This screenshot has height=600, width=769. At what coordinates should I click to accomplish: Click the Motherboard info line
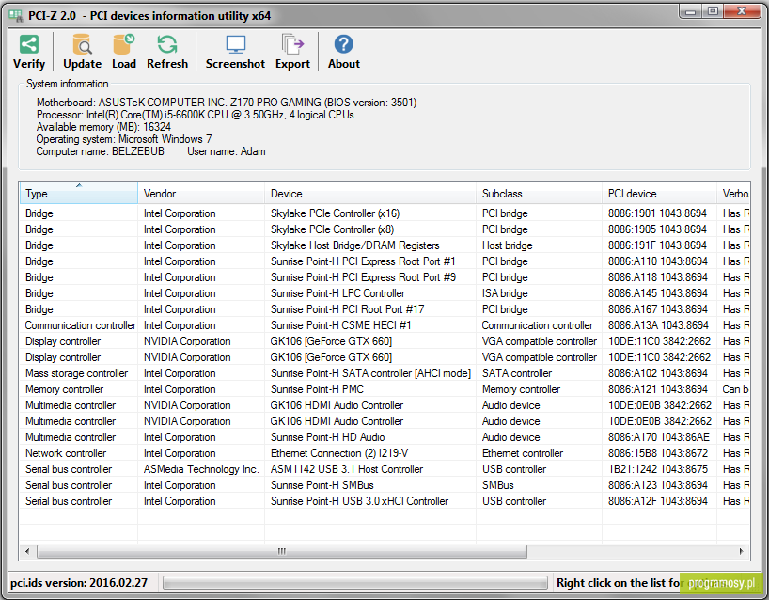click(227, 103)
